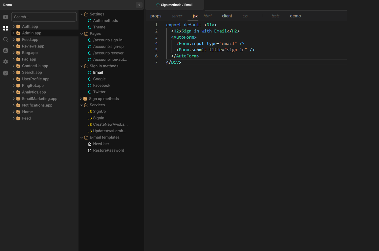Click the add new item plus icon

5,17
